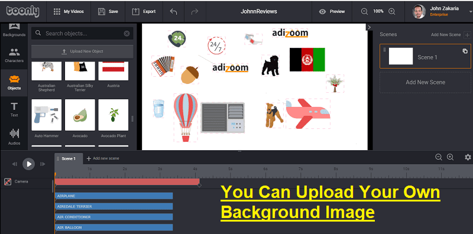Switch to the Text sidebar tab
This screenshot has width=473, height=234.
pyautogui.click(x=14, y=109)
